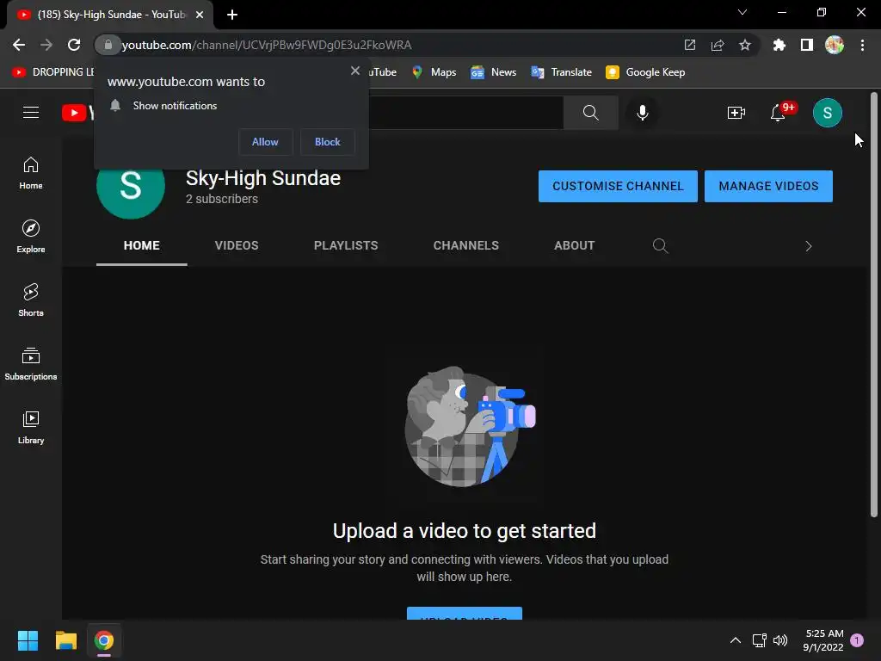Close the Sky-High Sundae tab
Screen dimensions: 881x661
(x=200, y=15)
